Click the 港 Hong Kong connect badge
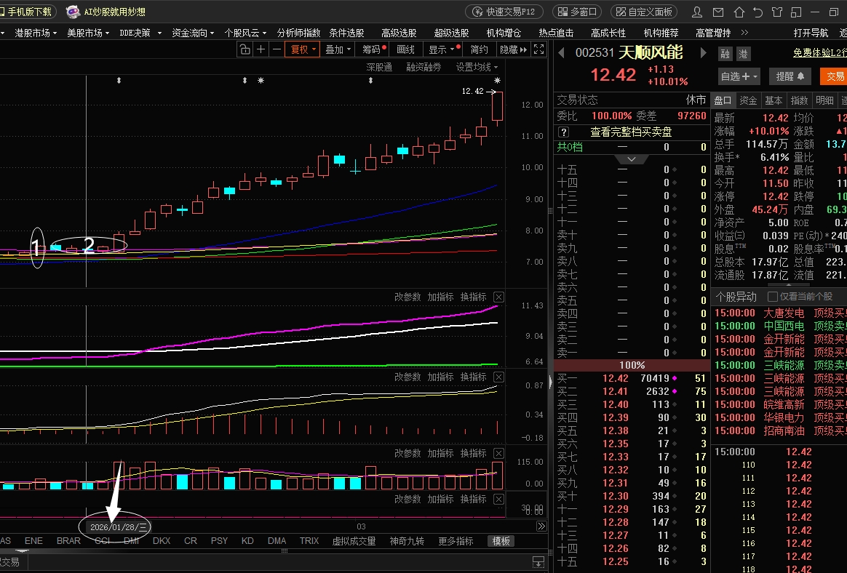The height and width of the screenshot is (573, 847). (743, 54)
